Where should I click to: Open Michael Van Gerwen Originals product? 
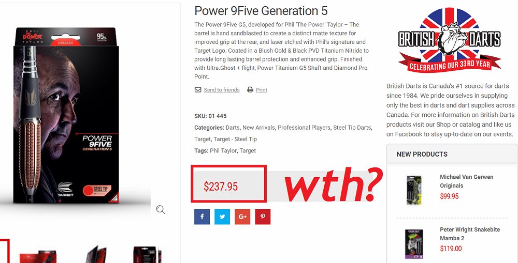click(467, 181)
